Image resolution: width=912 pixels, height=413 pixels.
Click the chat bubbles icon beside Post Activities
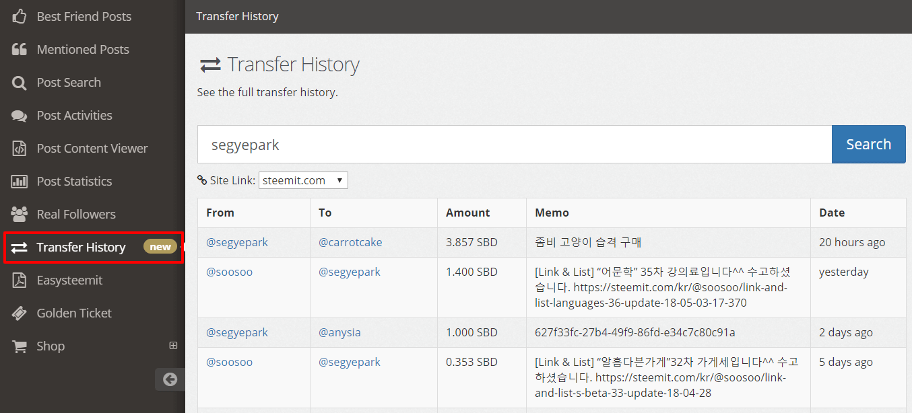(20, 116)
